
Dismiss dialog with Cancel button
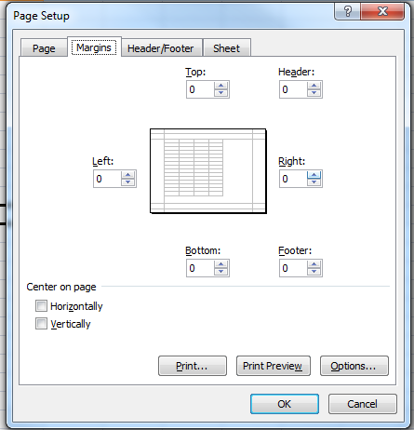pos(363,404)
